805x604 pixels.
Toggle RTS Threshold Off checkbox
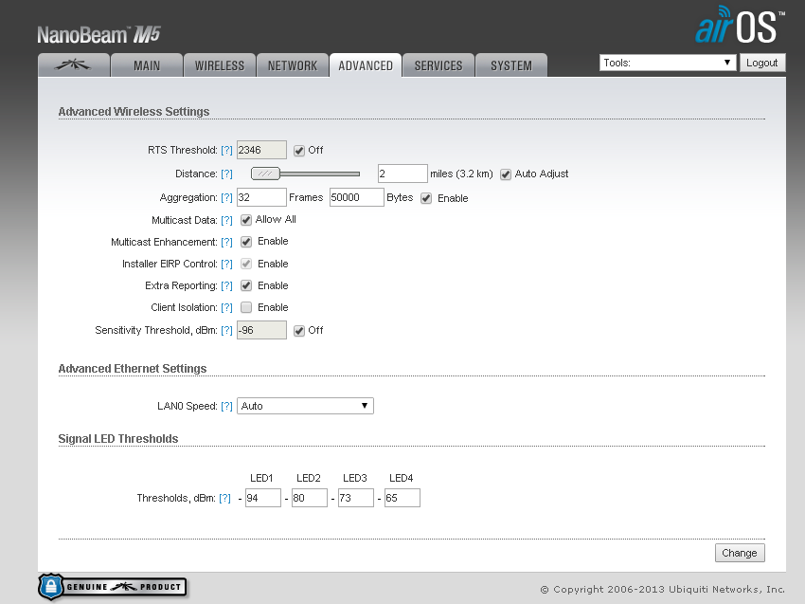pyautogui.click(x=298, y=151)
